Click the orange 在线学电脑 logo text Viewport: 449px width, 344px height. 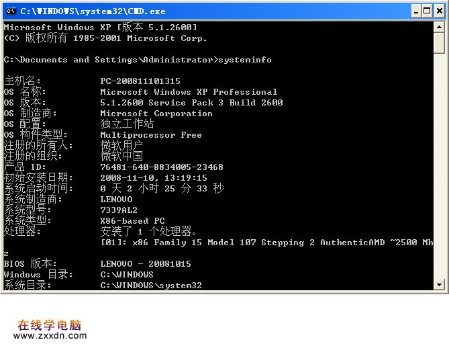pos(49,324)
